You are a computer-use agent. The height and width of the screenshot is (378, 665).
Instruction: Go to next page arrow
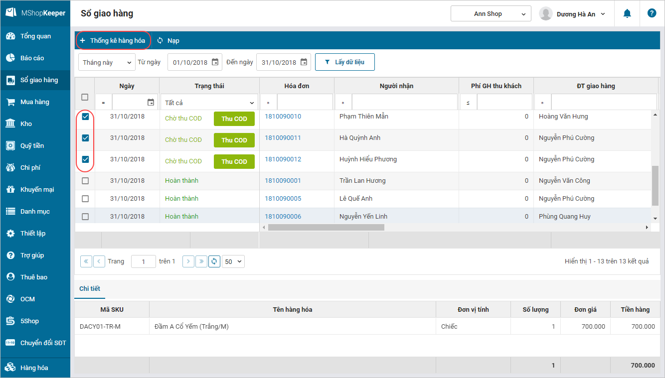(188, 261)
